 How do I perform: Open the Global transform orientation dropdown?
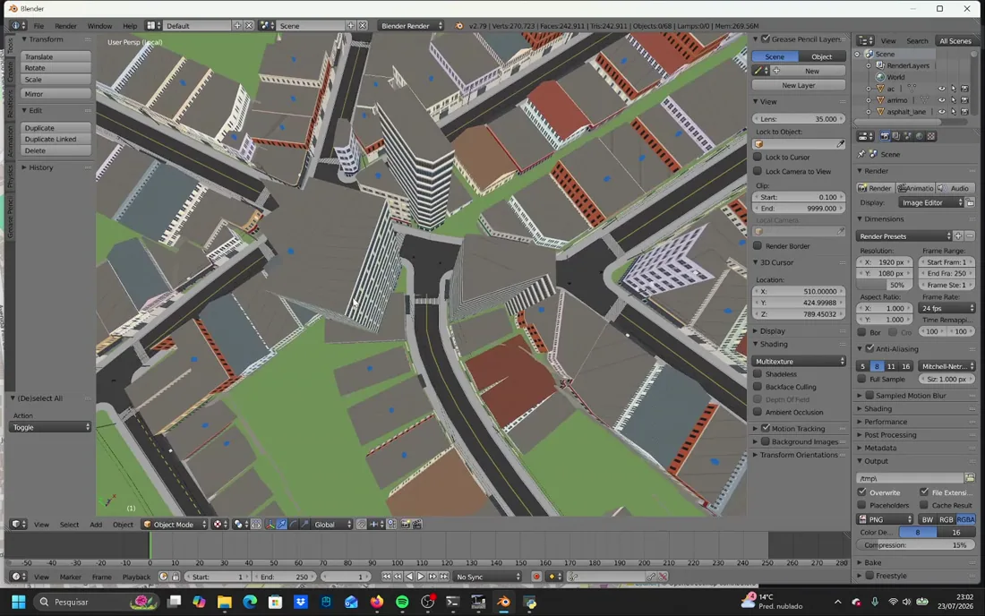pos(331,525)
